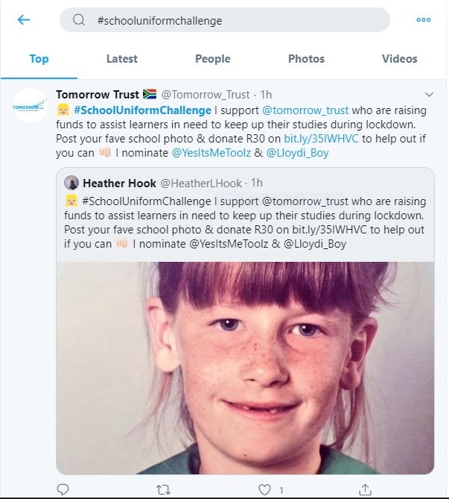Screen dimensions: 449x499
Task: Click the share tweet icon
Action: click(x=365, y=489)
